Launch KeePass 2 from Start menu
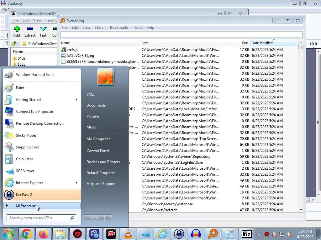 pyautogui.click(x=42, y=194)
